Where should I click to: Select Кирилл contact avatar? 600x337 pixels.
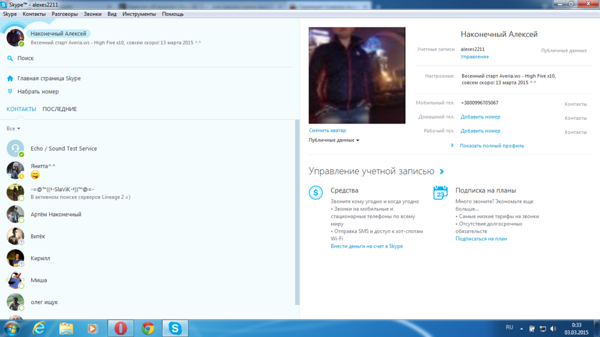point(16,258)
